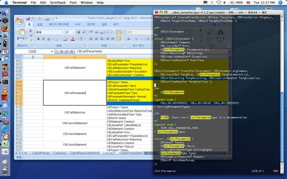This screenshot has width=287, height=179.
Task: Expand the clipboard group dialog launcher
Action: (32, 45)
